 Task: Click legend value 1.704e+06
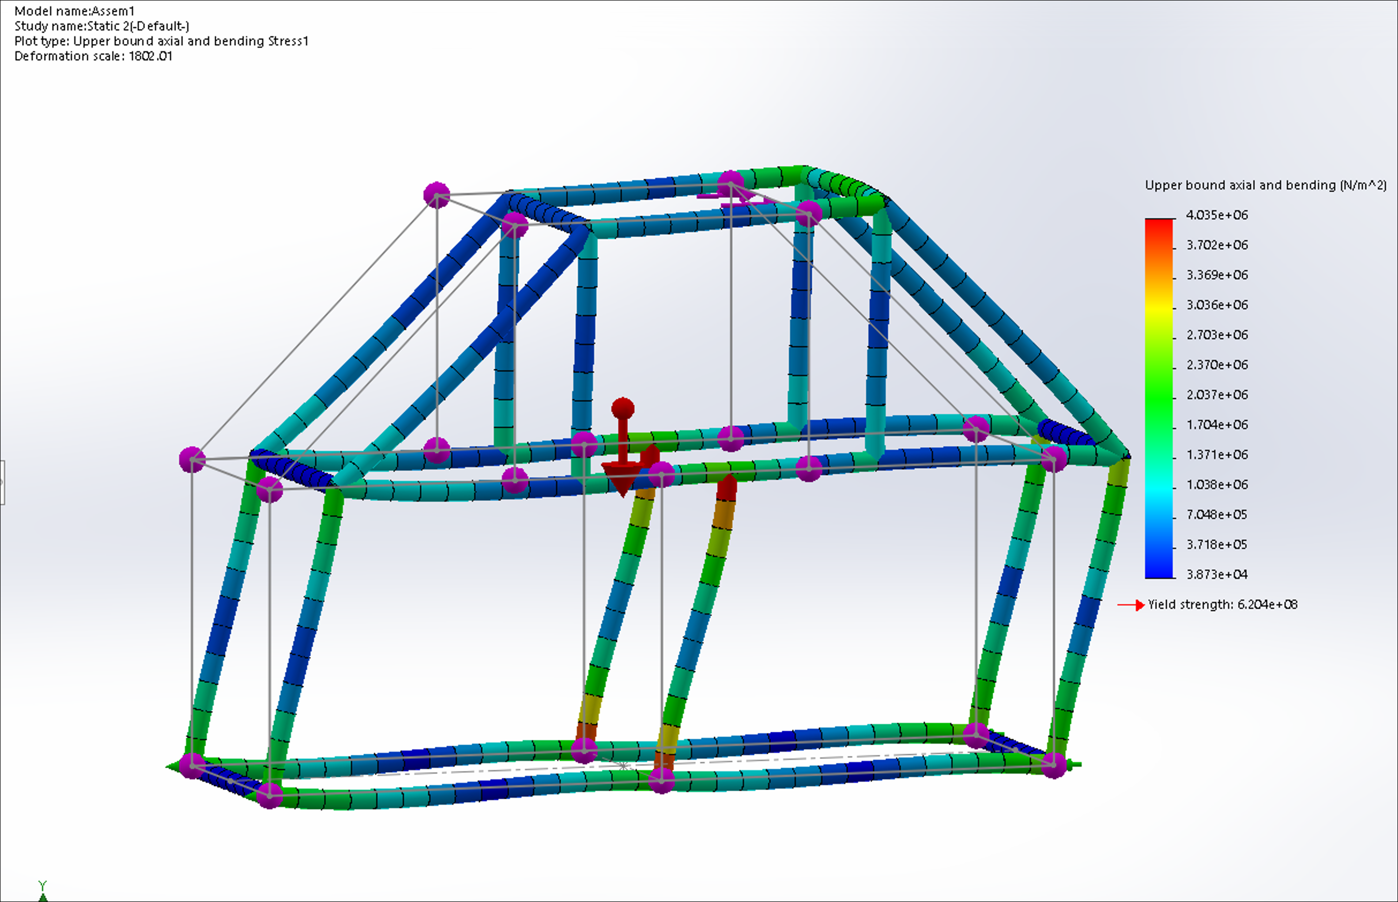point(1217,424)
